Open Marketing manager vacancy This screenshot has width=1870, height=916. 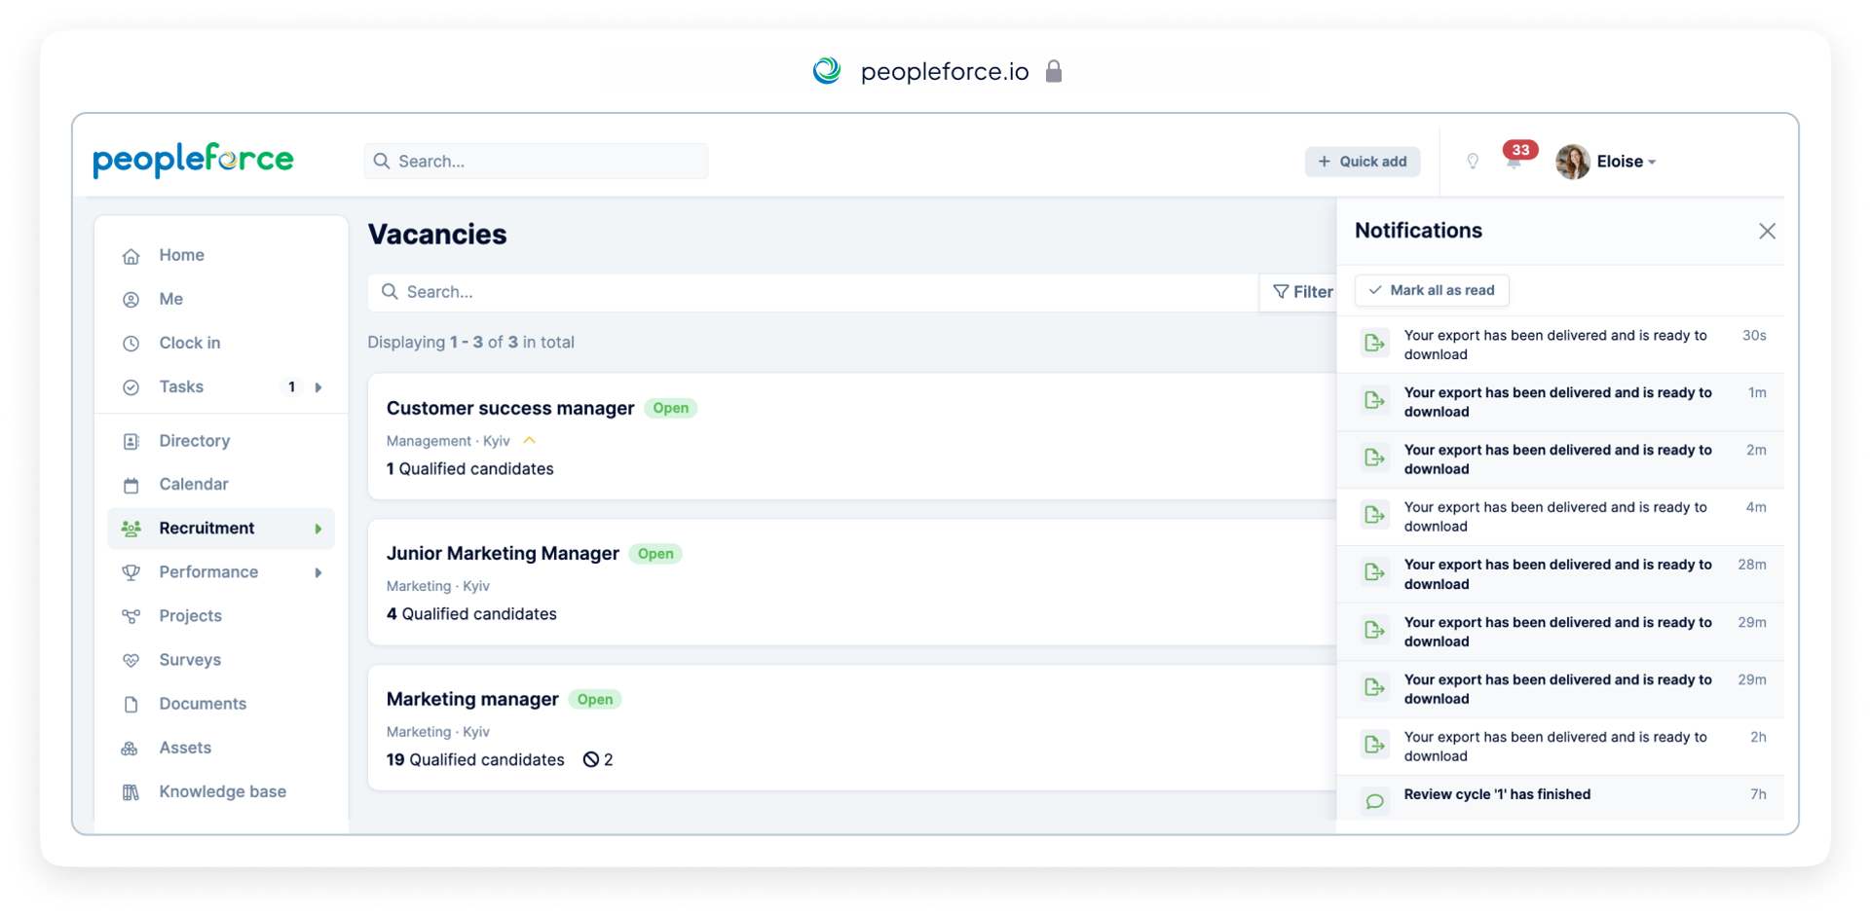click(x=472, y=699)
